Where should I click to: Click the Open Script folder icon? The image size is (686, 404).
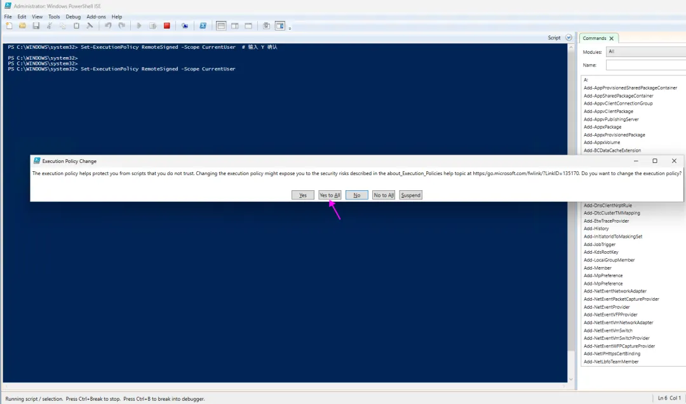coord(22,26)
